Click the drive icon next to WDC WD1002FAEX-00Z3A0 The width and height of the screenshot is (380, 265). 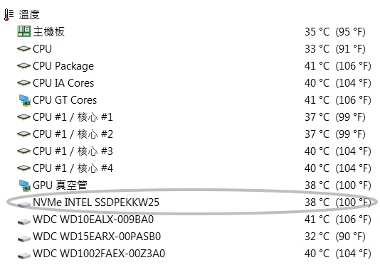pyautogui.click(x=24, y=256)
